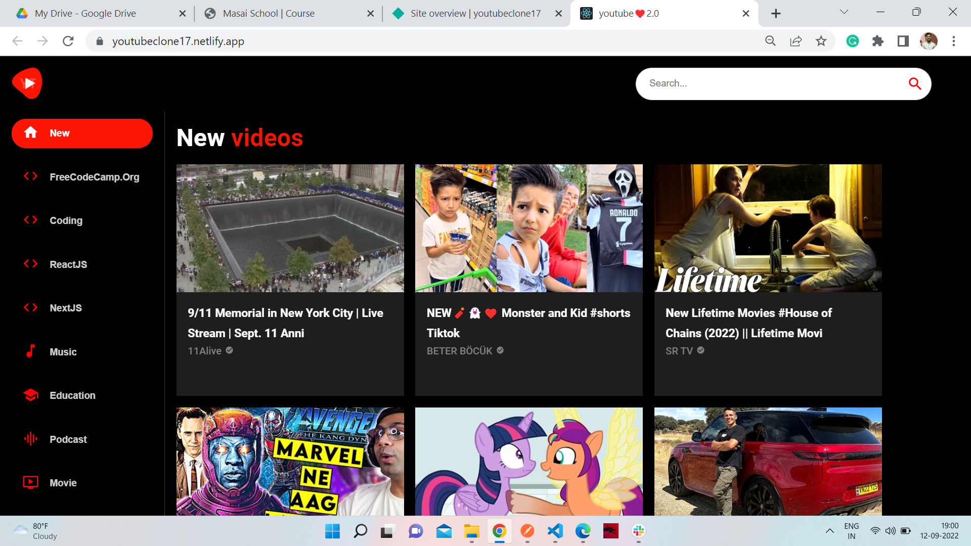
Task: Click the browser forward arrow
Action: [43, 41]
